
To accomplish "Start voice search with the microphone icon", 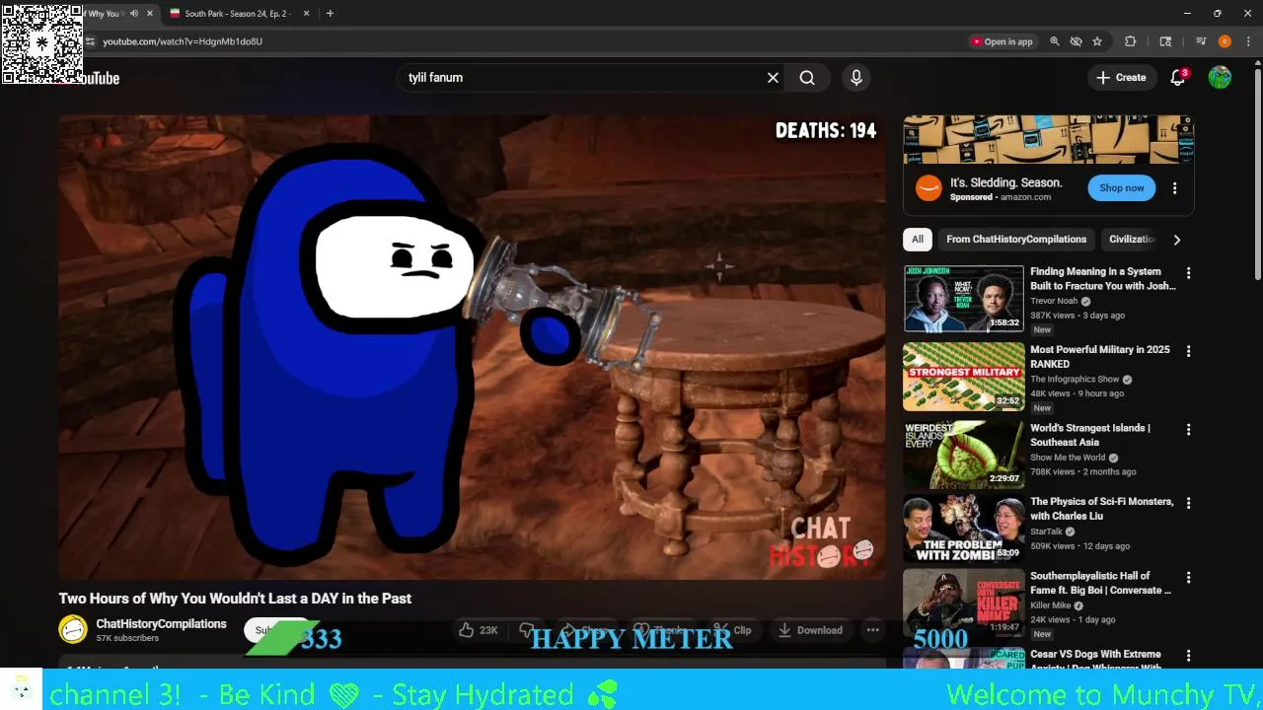I will click(x=856, y=78).
